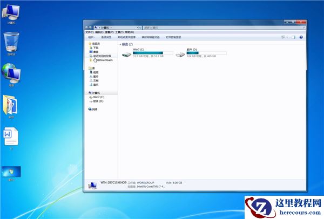Select Win7 (C:) in the navigation tree
The width and height of the screenshot is (324, 219).
pyautogui.click(x=99, y=97)
